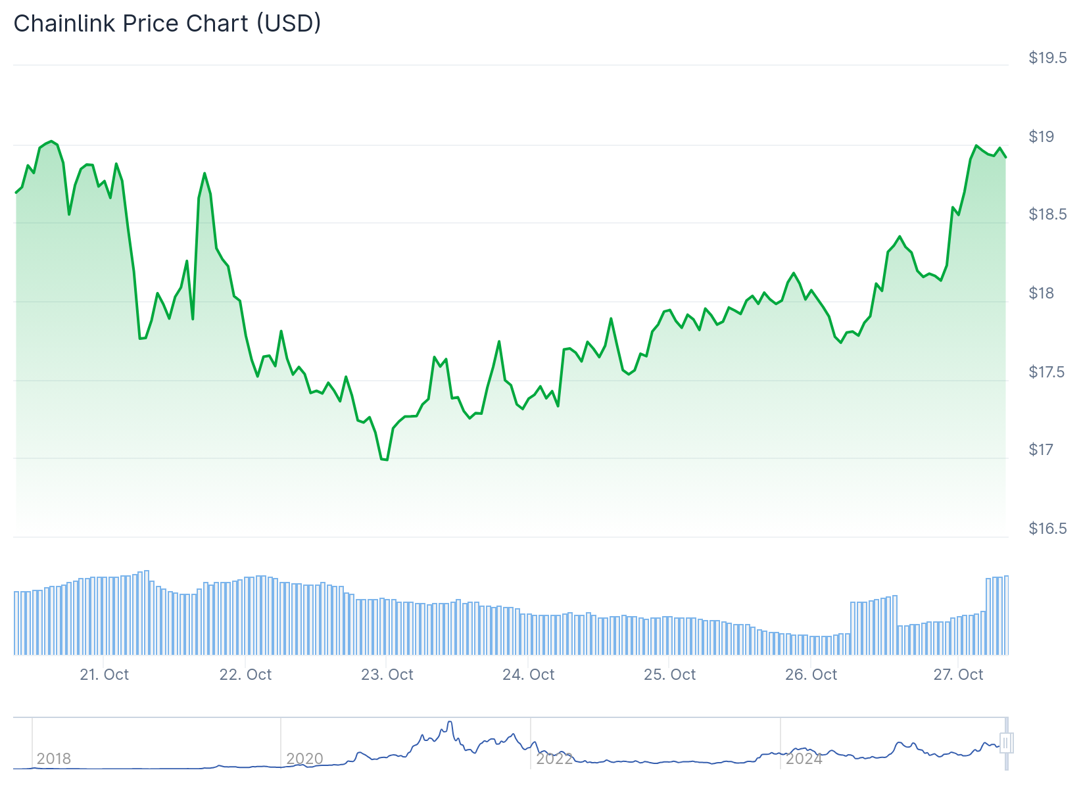This screenshot has height=789, width=1081.
Task: Click the 2020 label in navigator
Action: (x=304, y=759)
